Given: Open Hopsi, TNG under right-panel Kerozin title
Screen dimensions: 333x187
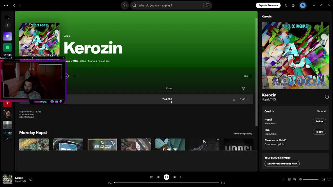Looking at the screenshot, I should [x=269, y=99].
